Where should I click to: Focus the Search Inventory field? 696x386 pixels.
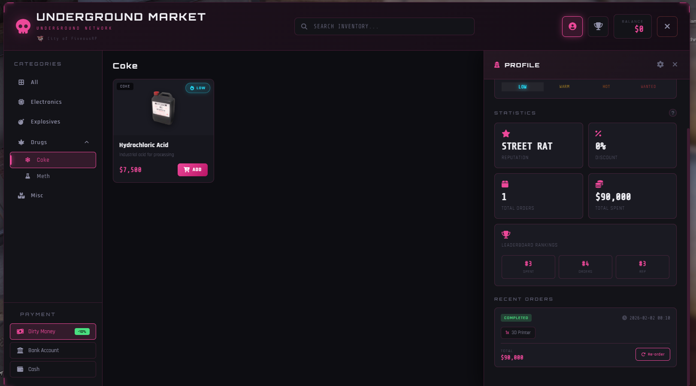(x=384, y=27)
